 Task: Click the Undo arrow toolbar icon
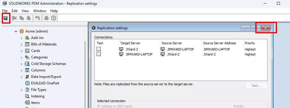click(x=38, y=18)
